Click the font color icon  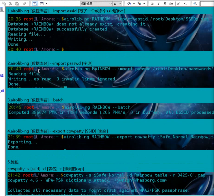click(139, 4)
